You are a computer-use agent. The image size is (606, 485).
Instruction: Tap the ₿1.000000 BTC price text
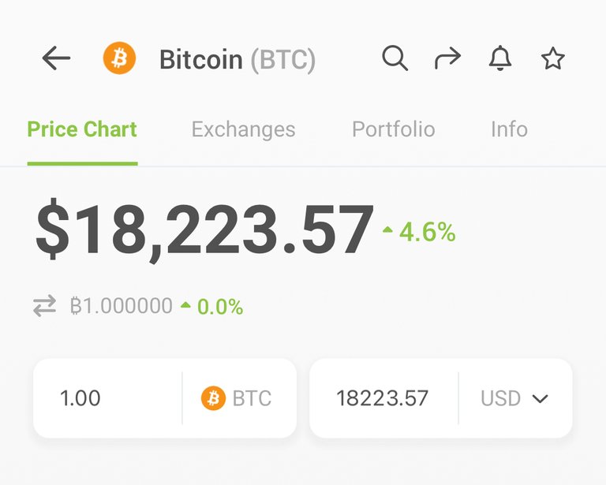(x=121, y=306)
